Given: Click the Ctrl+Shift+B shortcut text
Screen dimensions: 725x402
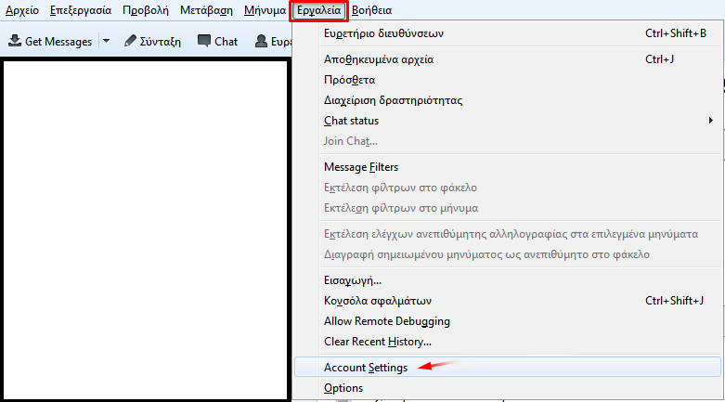Looking at the screenshot, I should 676,33.
